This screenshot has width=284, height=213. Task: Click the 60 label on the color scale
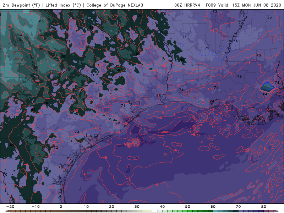(213, 207)
